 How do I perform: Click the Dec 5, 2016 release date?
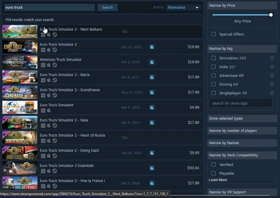point(131,183)
